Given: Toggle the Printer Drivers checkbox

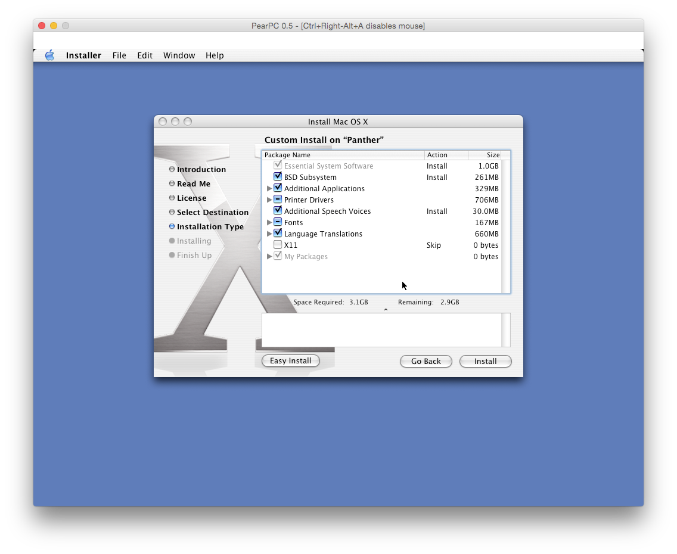Looking at the screenshot, I should (278, 200).
